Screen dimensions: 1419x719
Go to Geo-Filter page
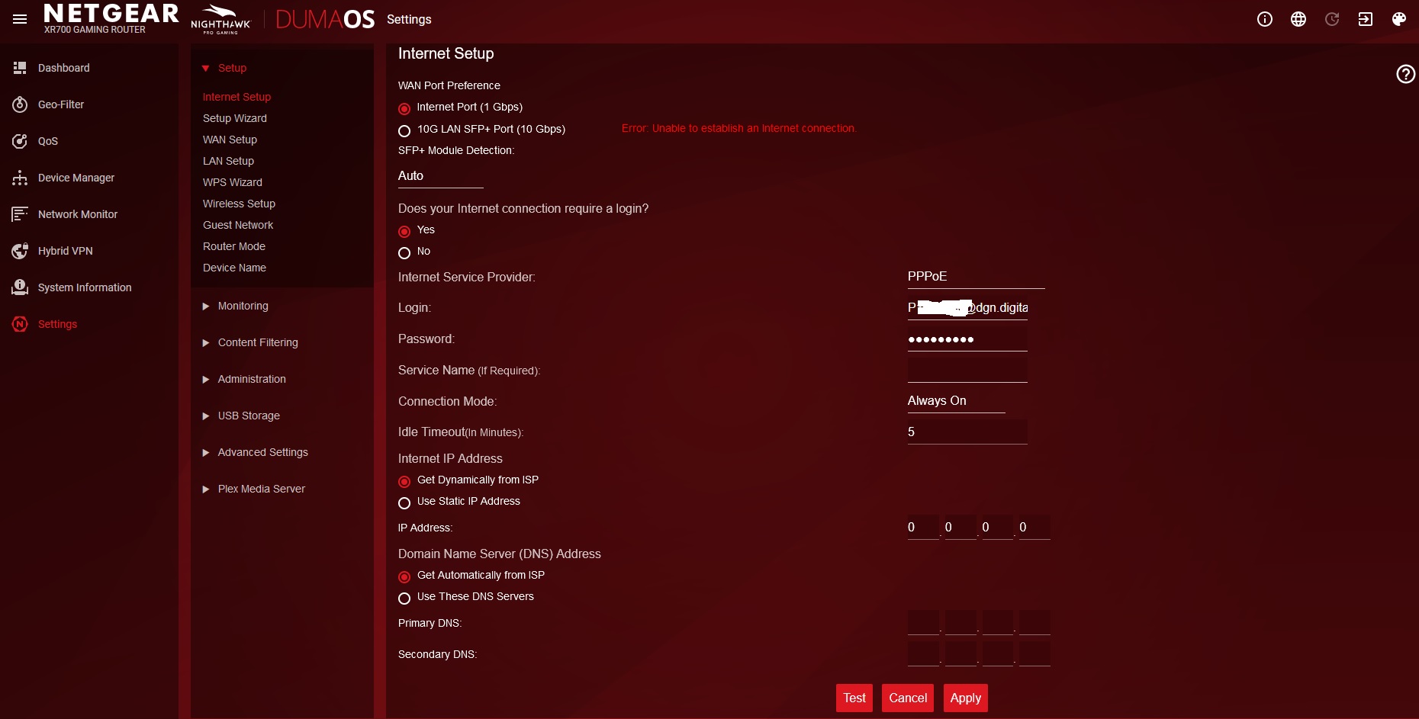61,104
